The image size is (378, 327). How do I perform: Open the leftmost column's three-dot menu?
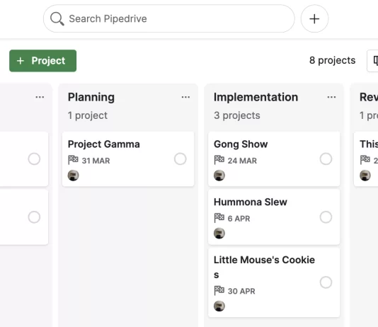tap(40, 97)
